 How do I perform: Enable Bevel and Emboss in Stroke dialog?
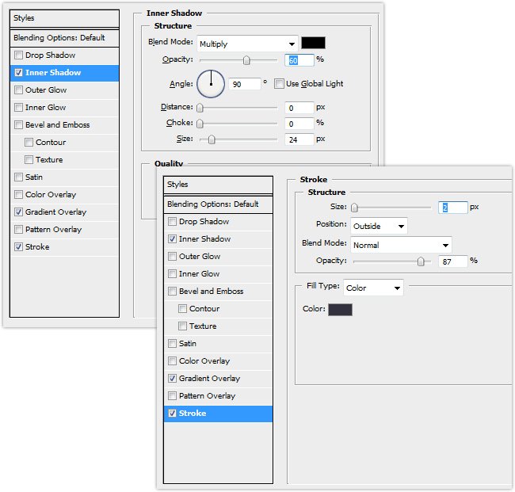[x=172, y=291]
